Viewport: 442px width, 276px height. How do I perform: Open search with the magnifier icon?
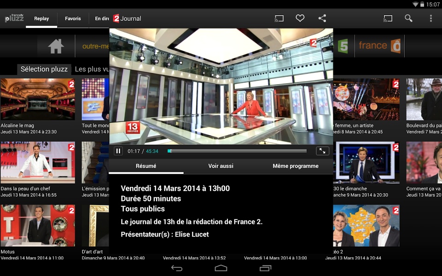pos(409,18)
